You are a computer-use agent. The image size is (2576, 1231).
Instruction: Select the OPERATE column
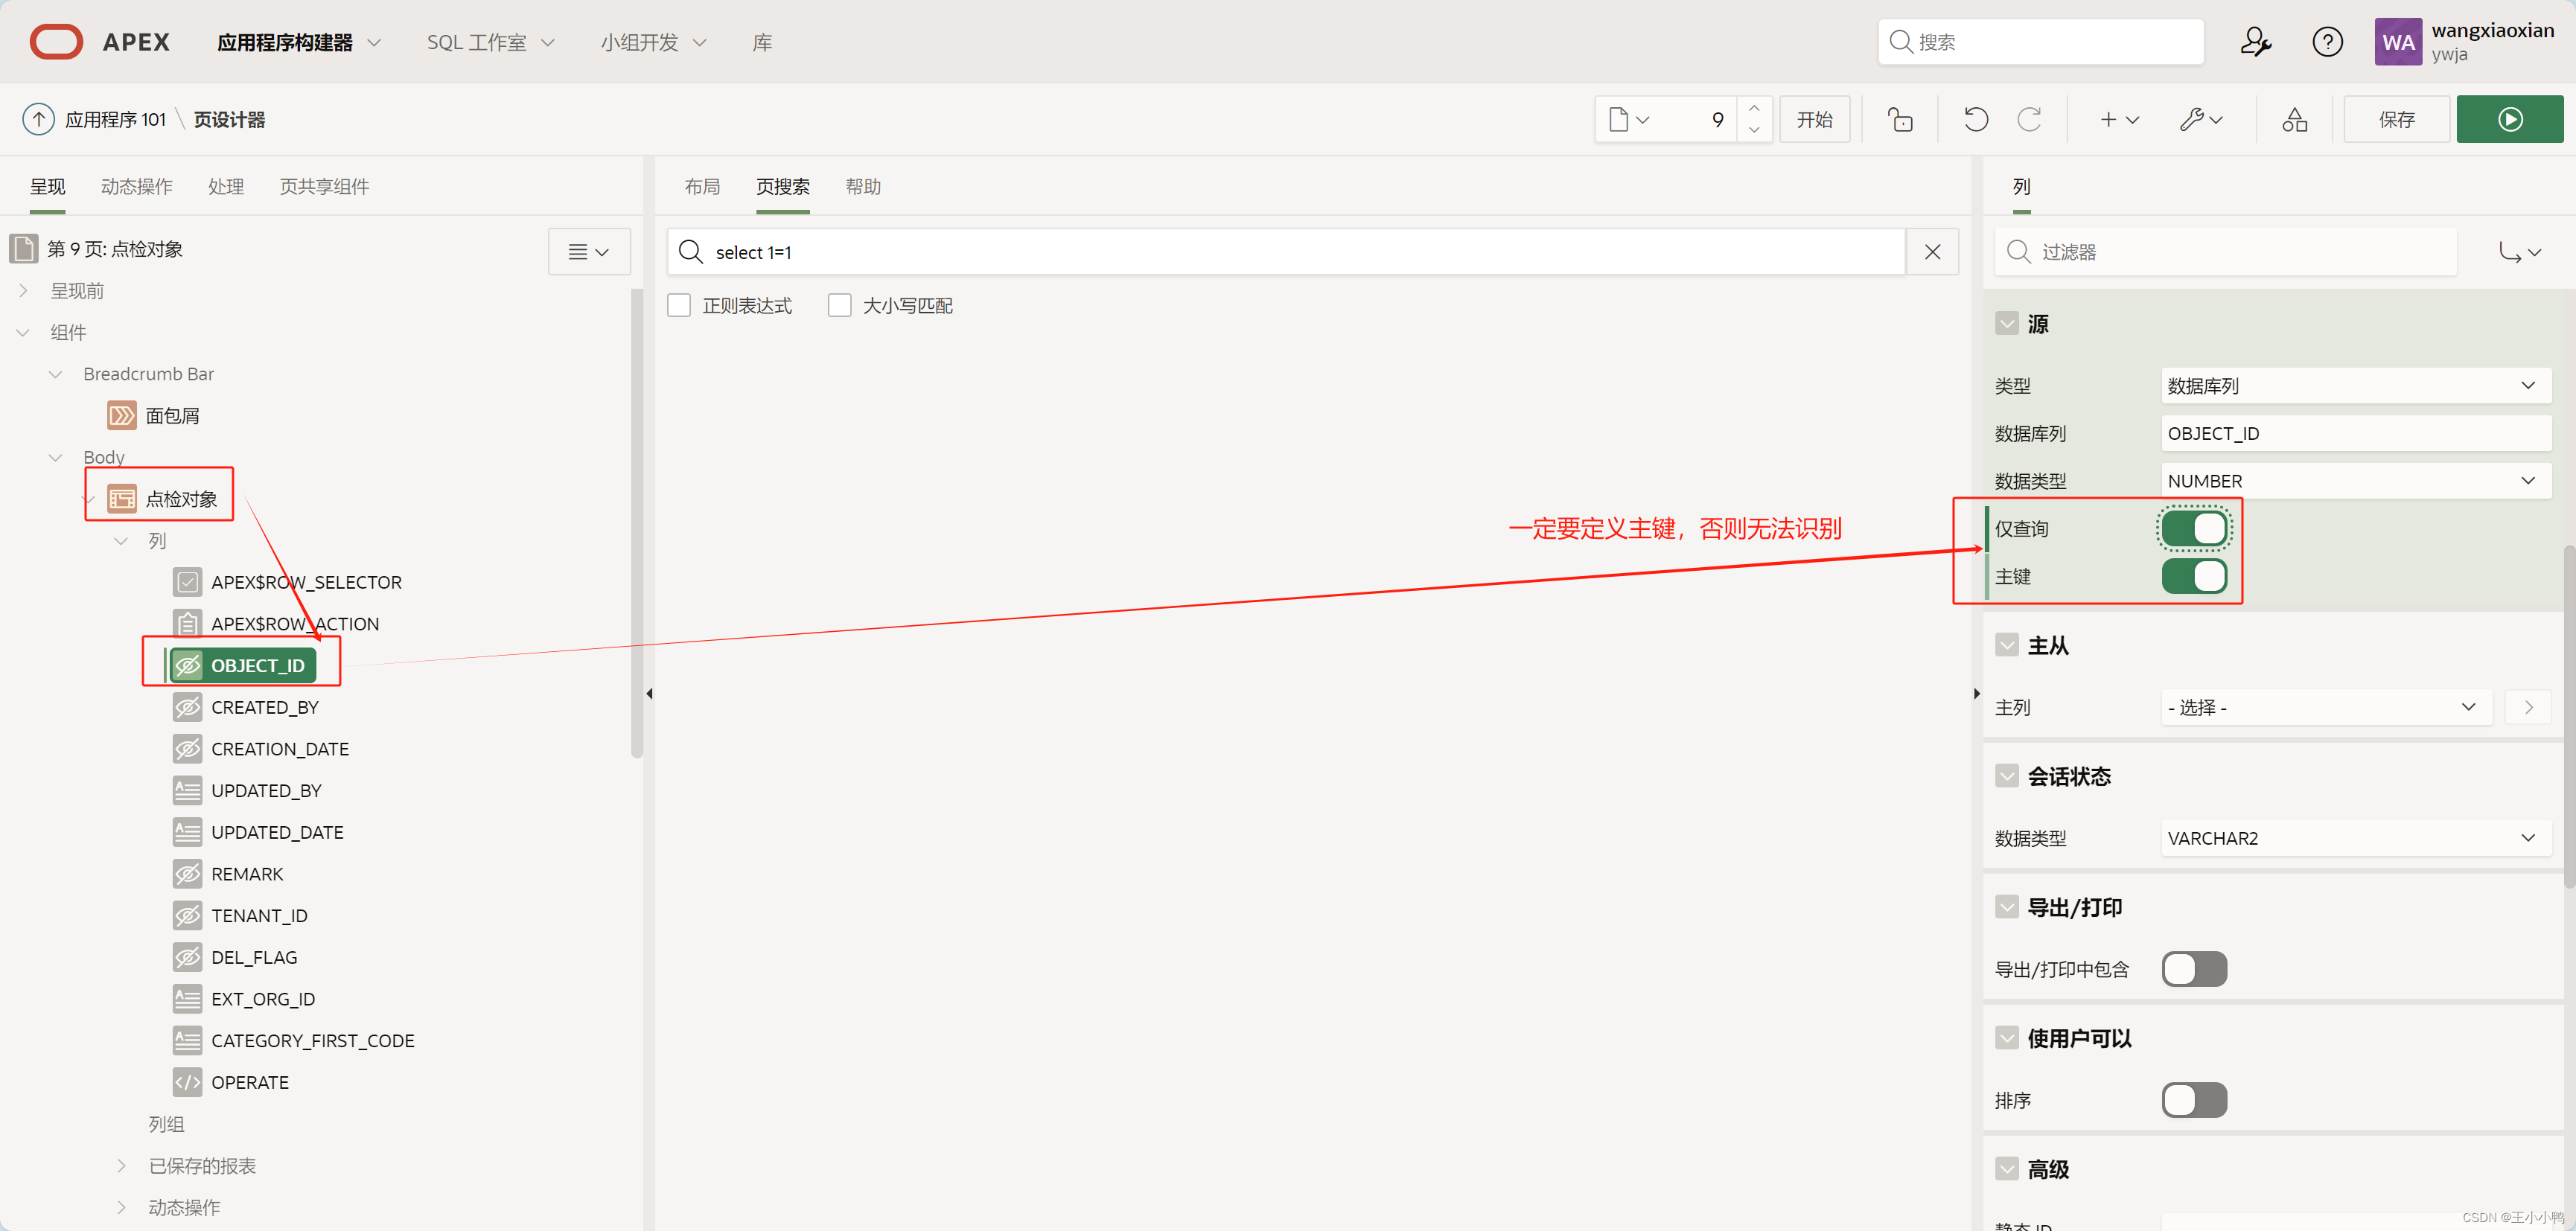point(250,1082)
